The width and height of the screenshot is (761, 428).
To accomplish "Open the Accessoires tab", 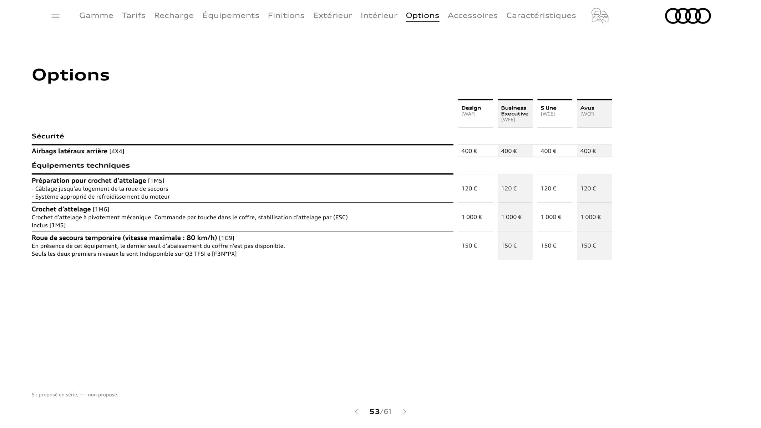I will [x=473, y=15].
